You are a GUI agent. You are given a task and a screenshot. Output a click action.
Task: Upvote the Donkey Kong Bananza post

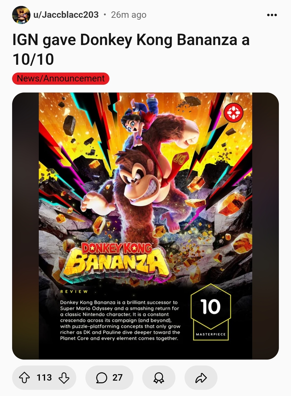(x=24, y=378)
